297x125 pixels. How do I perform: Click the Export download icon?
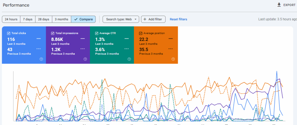279,5
